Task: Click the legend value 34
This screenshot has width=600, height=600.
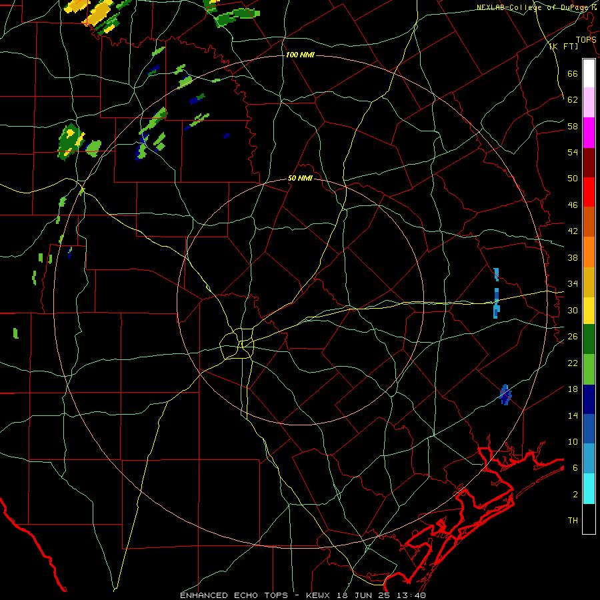Action: coord(573,284)
